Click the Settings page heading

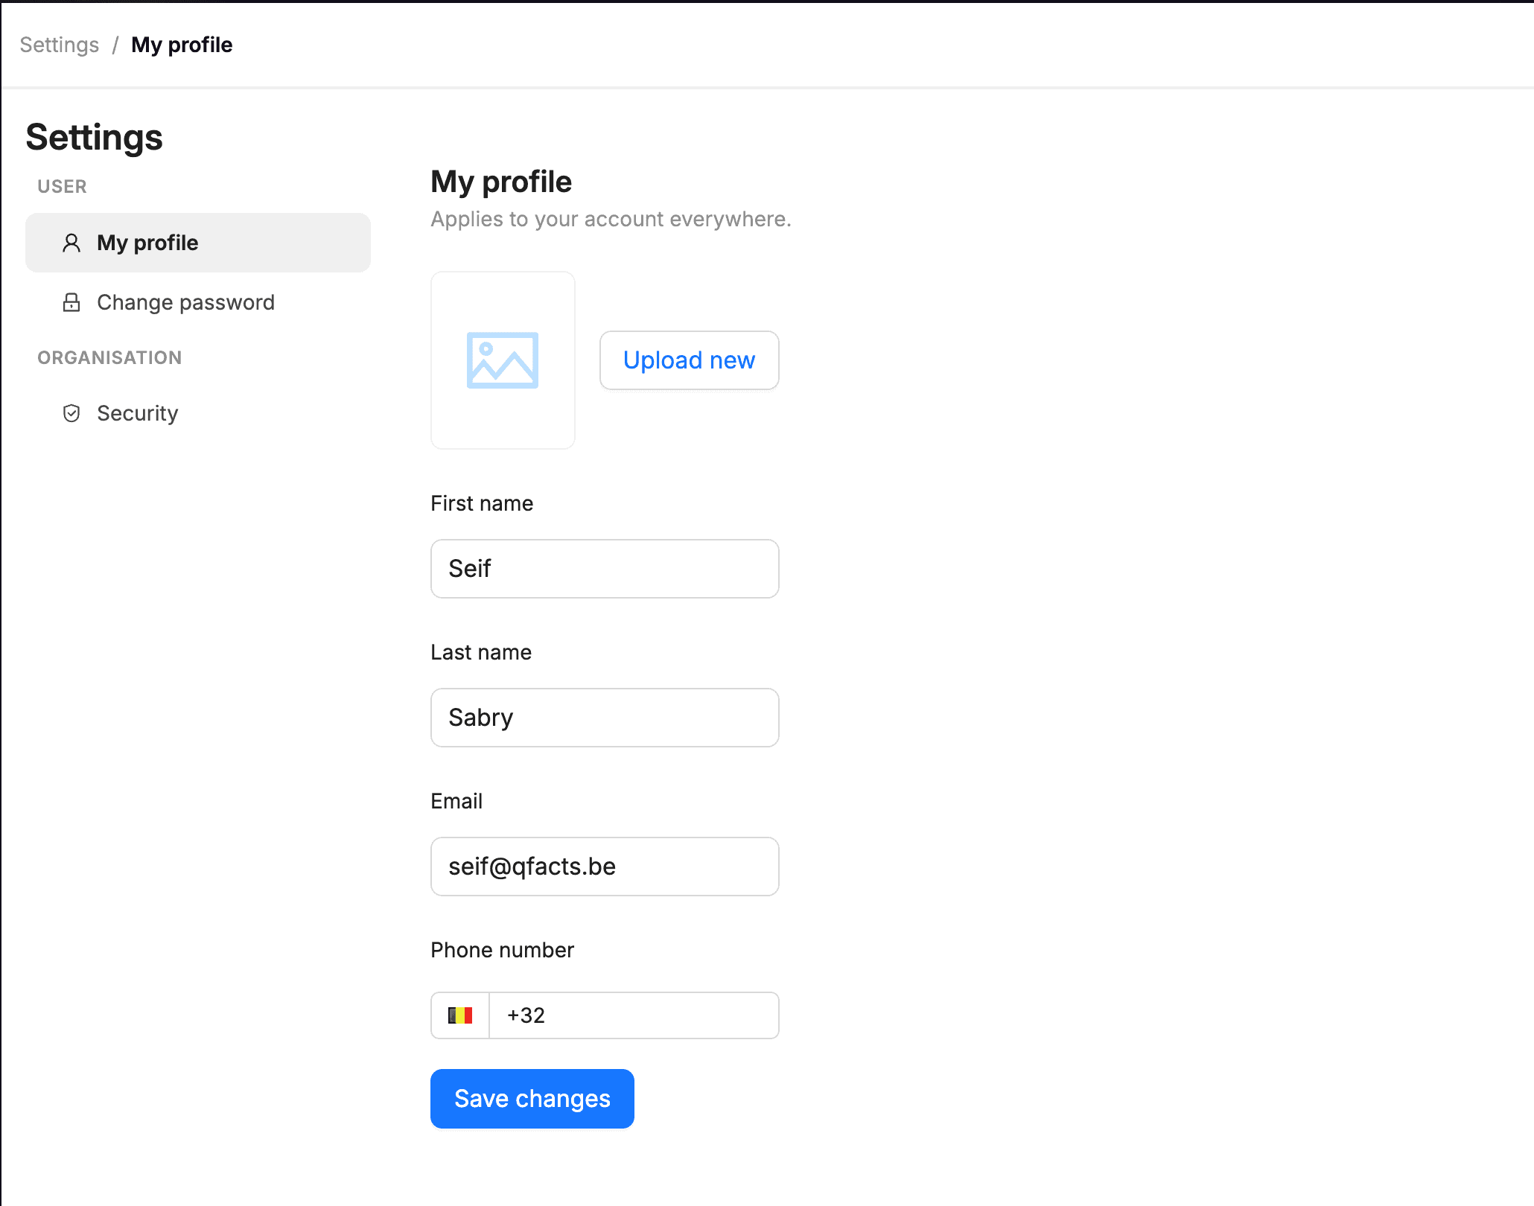pos(95,137)
